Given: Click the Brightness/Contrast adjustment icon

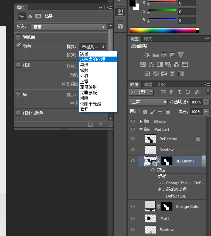Looking at the screenshot, I should pyautogui.click(x=147, y=55).
